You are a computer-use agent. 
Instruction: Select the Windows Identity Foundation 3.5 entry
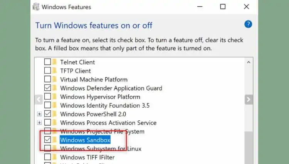[x=105, y=105]
